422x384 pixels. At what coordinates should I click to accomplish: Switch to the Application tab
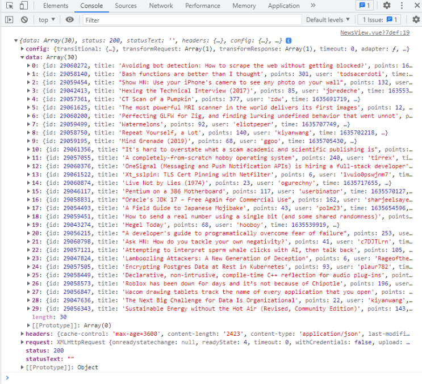[x=283, y=6]
